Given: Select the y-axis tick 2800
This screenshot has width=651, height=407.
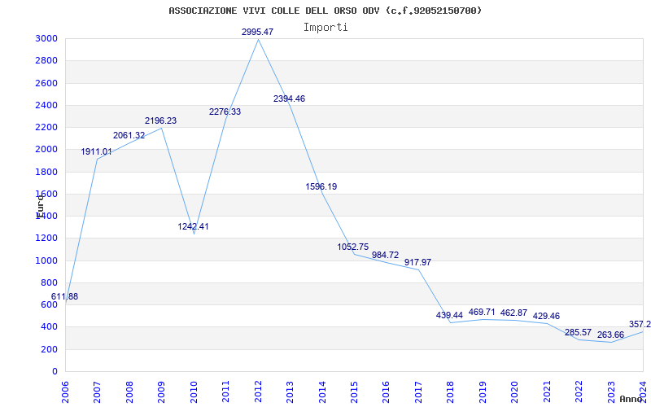Looking at the screenshot, I should (46, 60).
